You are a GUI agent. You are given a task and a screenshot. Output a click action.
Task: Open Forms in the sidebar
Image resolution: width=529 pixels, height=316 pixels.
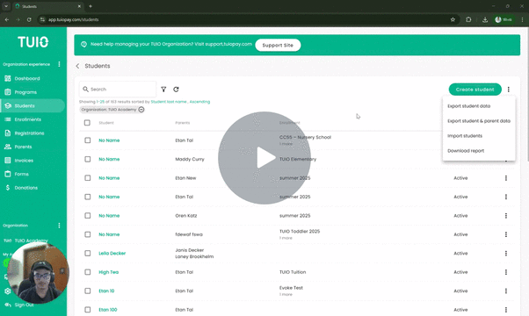pyautogui.click(x=21, y=174)
